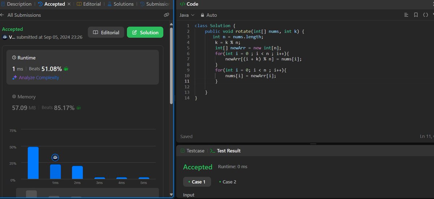Select the Memory stats card
This screenshot has height=199, width=434.
(x=82, y=102)
